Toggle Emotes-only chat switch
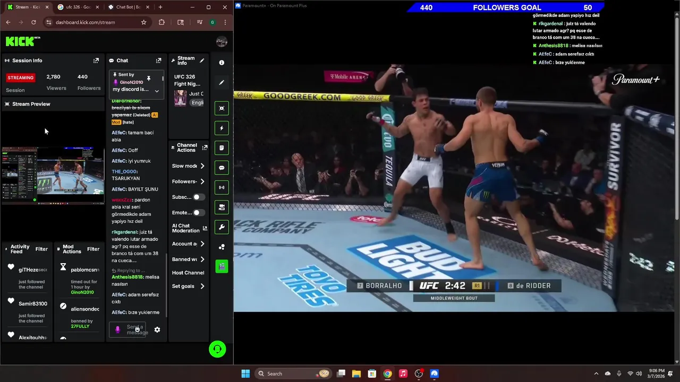Screen dimensions: 680x382 [x=198, y=213]
